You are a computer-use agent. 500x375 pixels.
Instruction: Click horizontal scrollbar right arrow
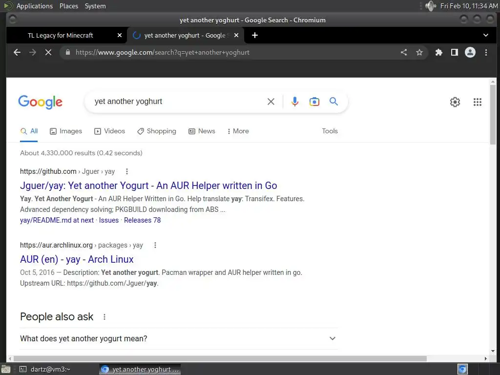486,359
